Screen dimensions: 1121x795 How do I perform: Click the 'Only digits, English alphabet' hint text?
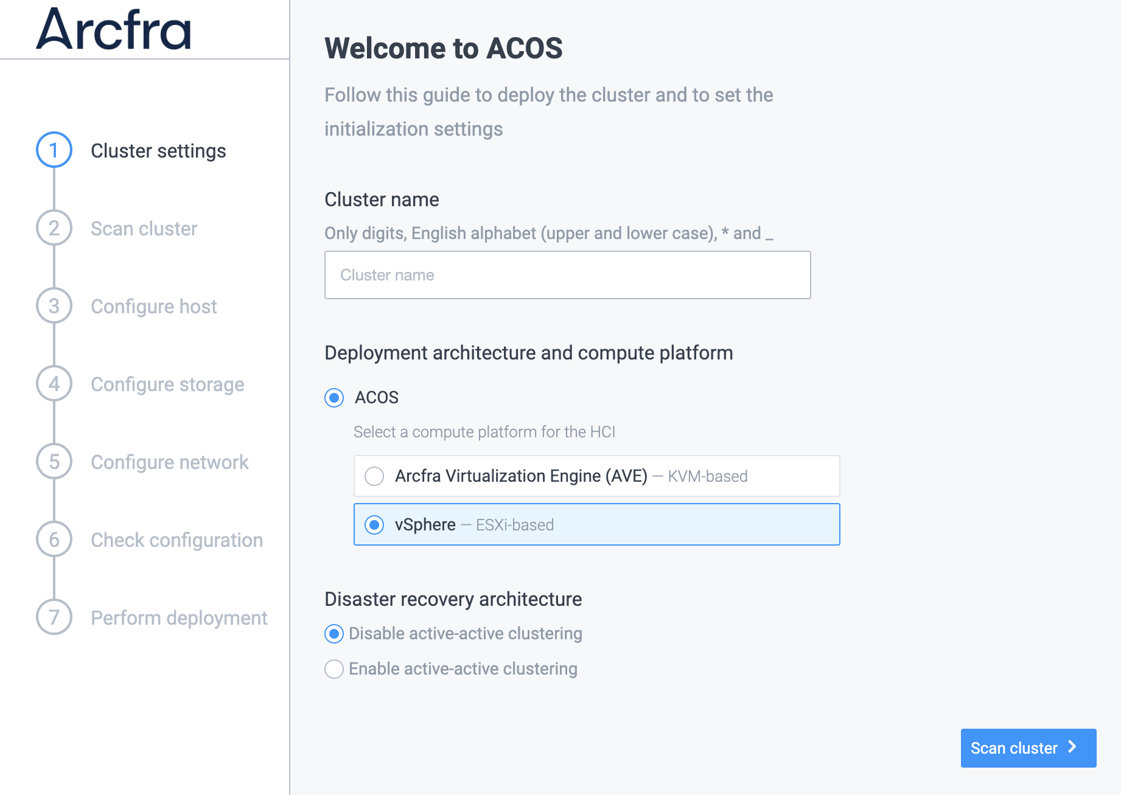549,234
